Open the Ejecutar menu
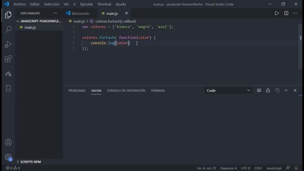The height and width of the screenshot is (171, 304). click(x=86, y=4)
